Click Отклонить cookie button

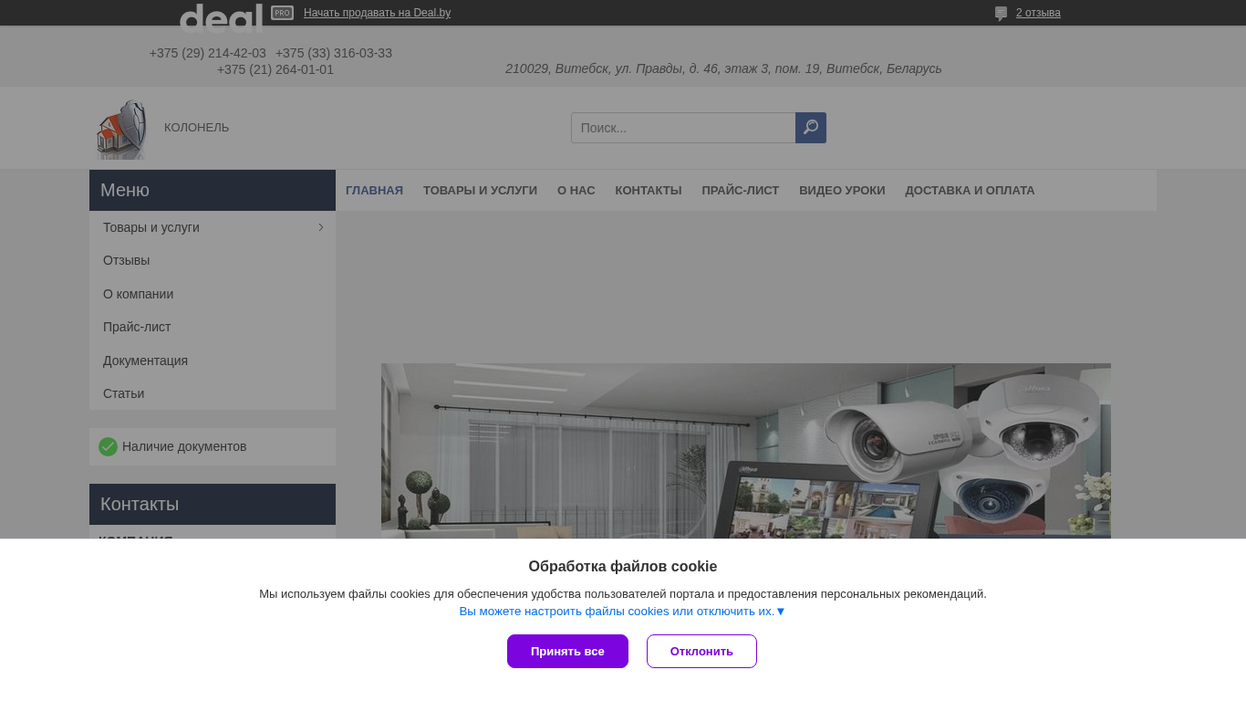(x=701, y=652)
